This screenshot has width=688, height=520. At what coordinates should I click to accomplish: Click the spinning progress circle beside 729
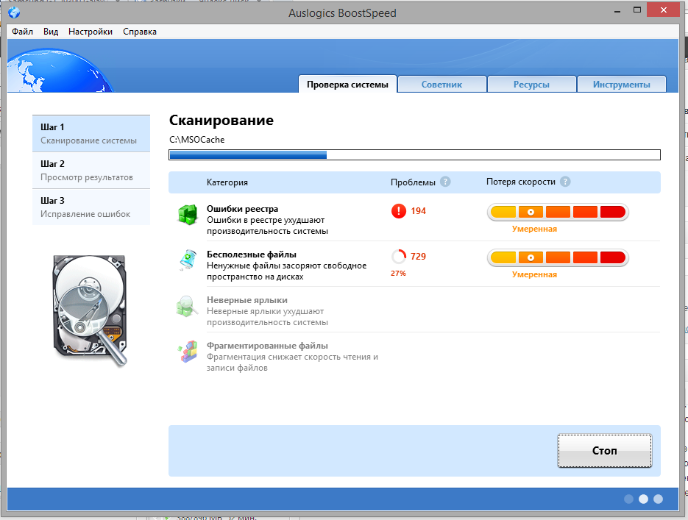tap(398, 257)
